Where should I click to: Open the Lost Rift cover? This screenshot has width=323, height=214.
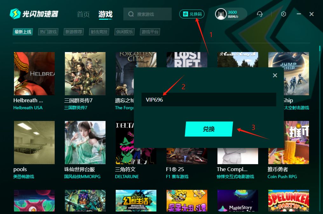tap(187, 60)
